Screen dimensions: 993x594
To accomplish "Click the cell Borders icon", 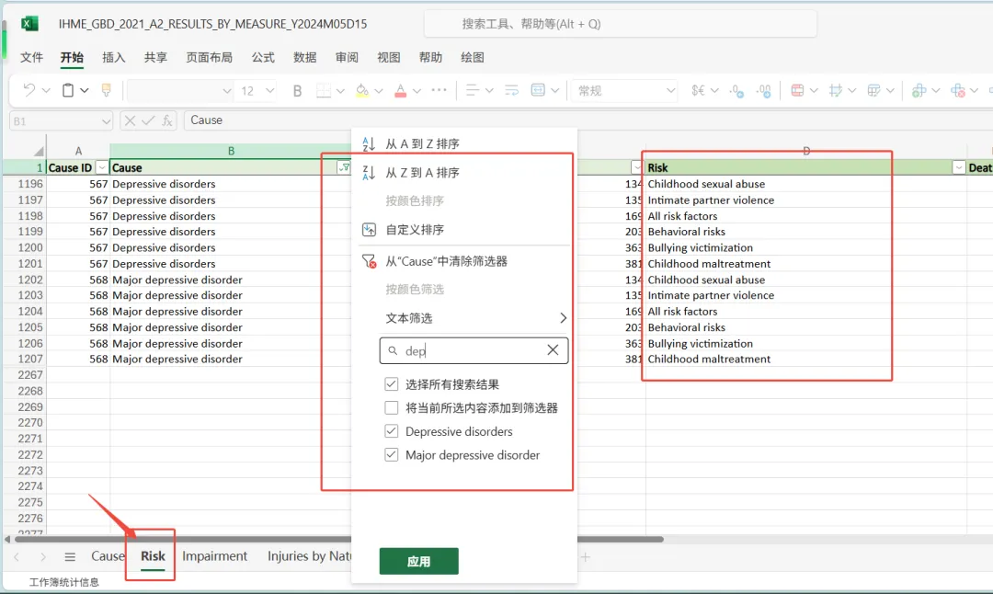I will pyautogui.click(x=324, y=90).
